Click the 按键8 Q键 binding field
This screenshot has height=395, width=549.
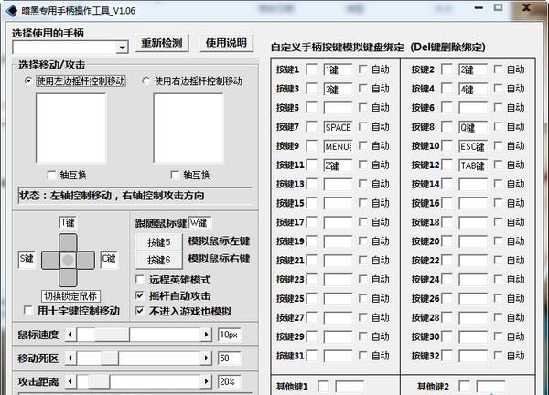(473, 127)
